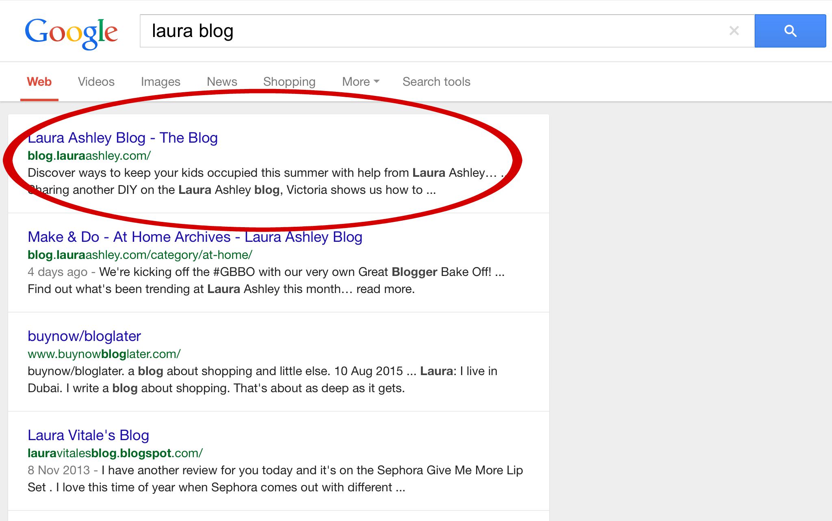This screenshot has height=521, width=832.
Task: Open 'Make & Do - At Home Archives' result
Action: pos(195,237)
